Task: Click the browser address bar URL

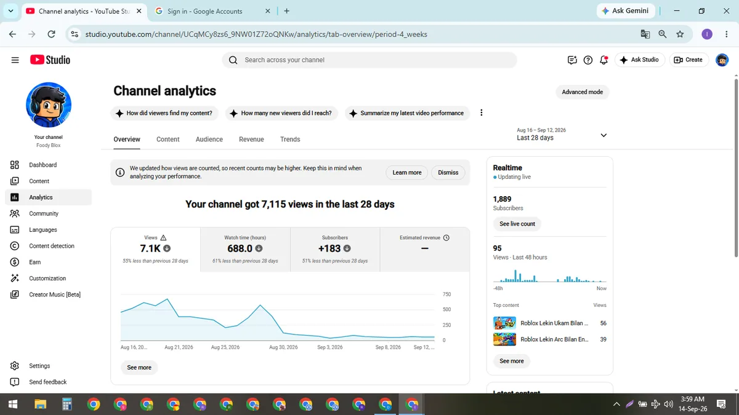Action: pos(256,34)
